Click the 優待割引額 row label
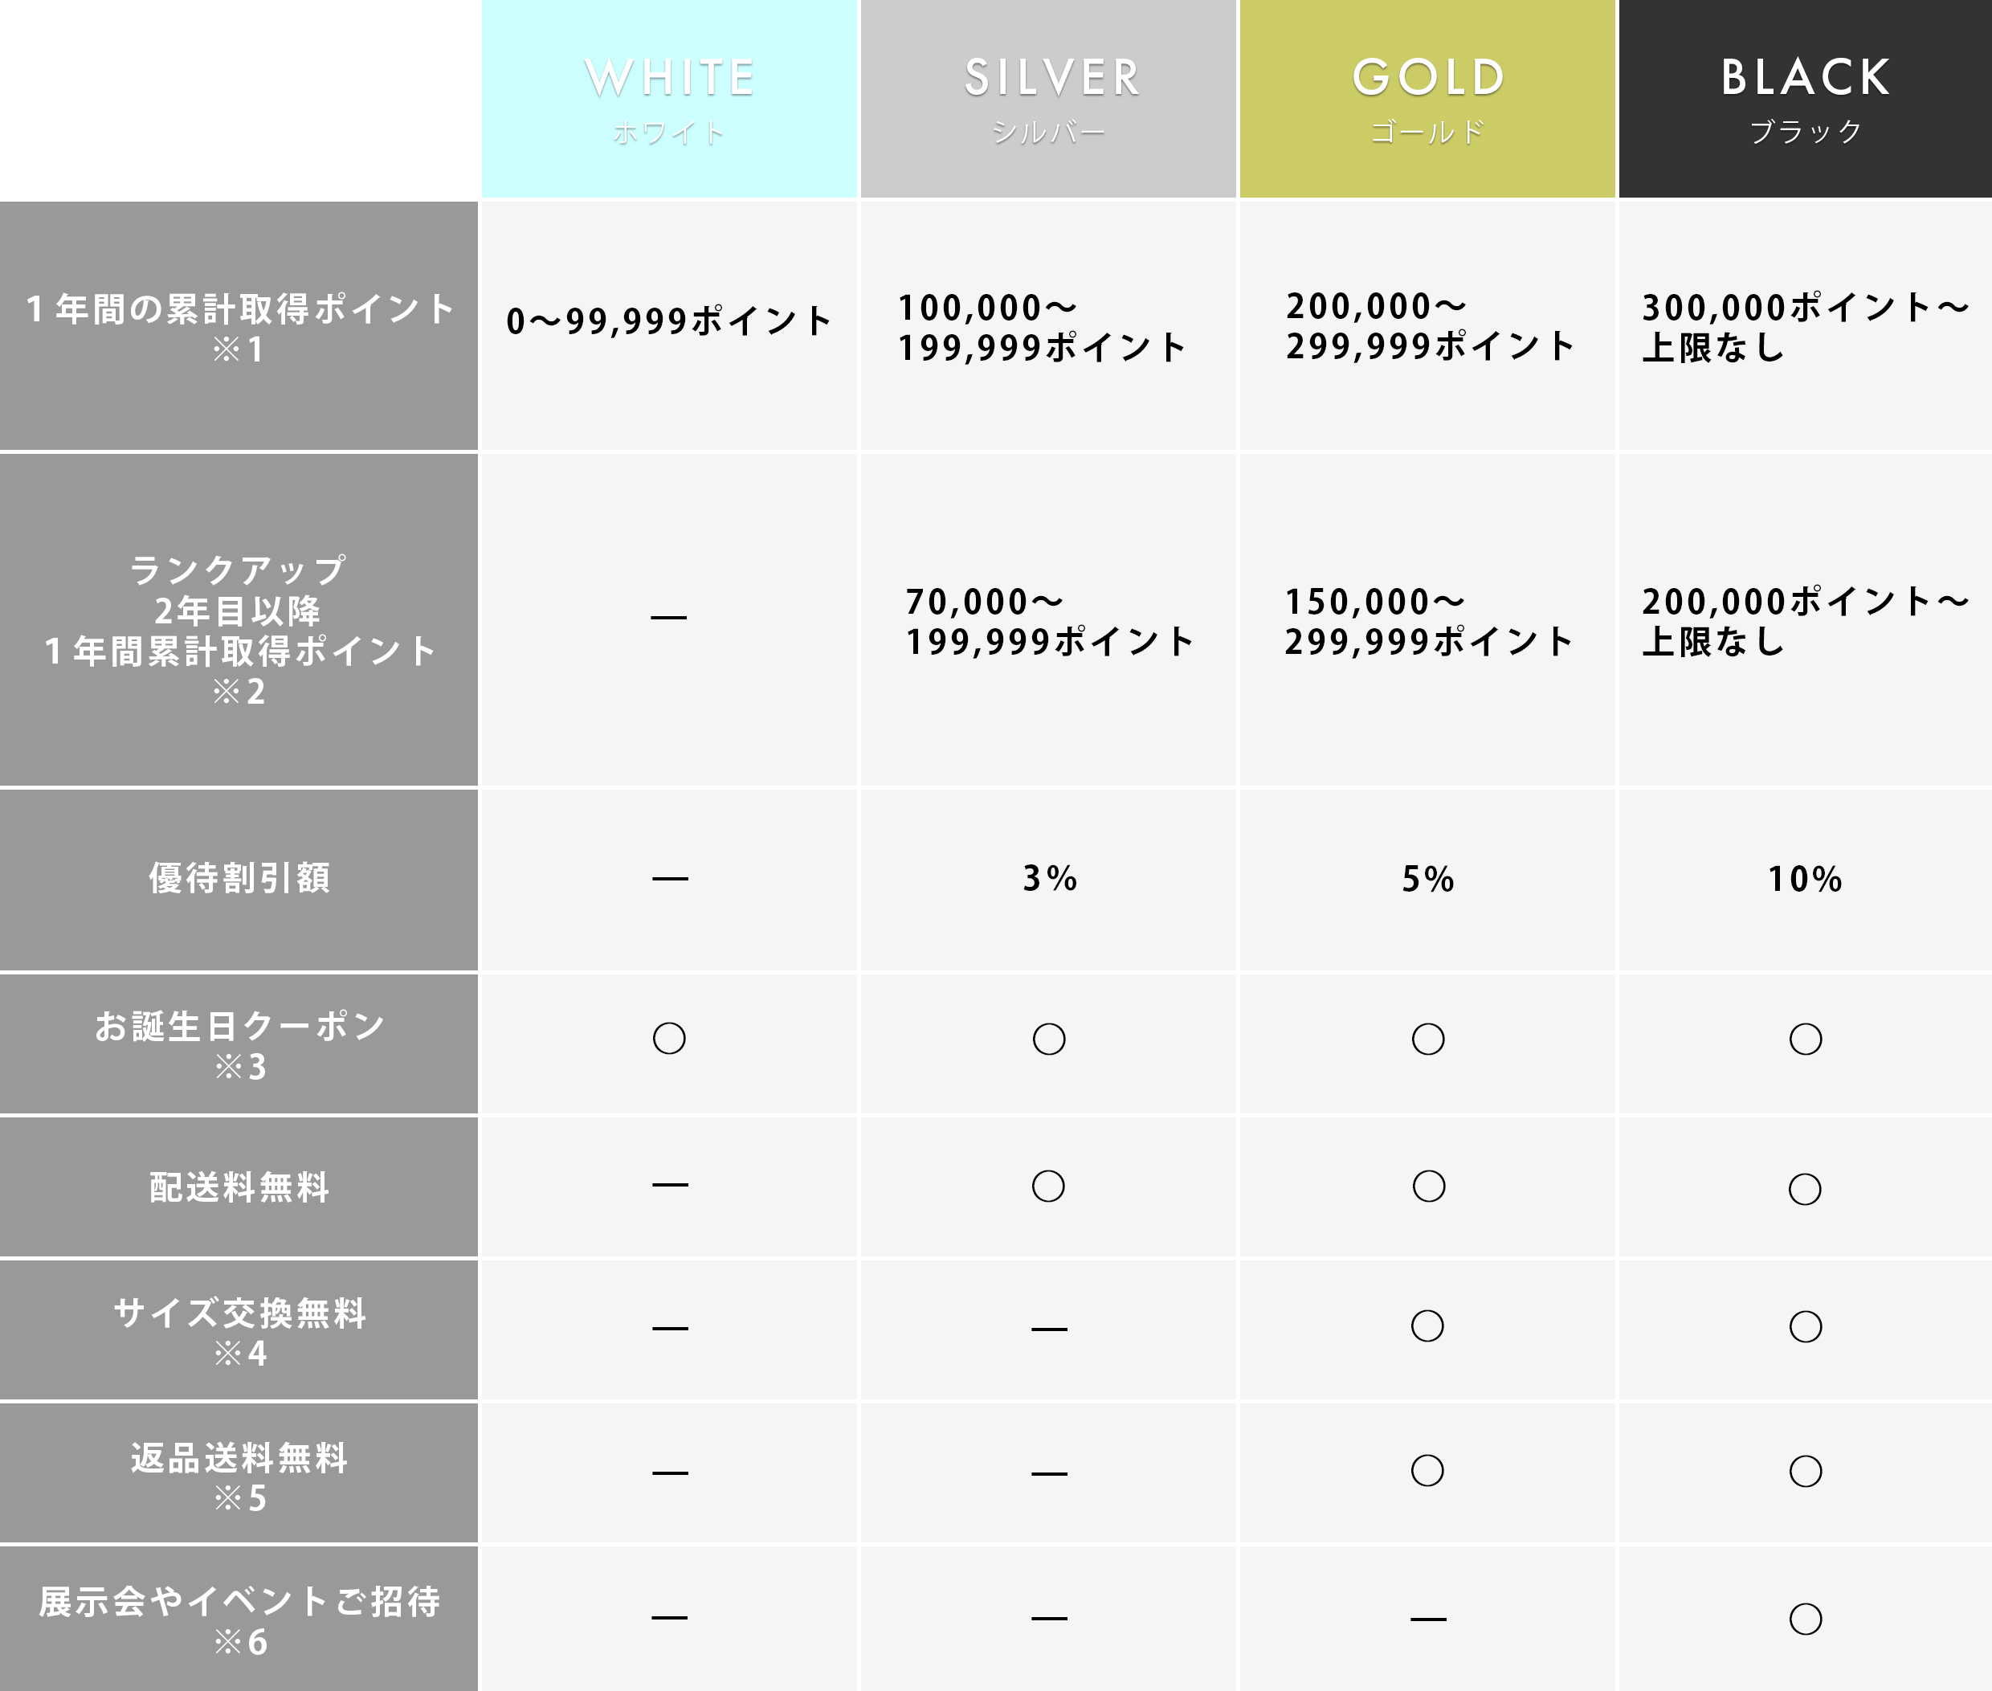The height and width of the screenshot is (1691, 1992). (239, 878)
